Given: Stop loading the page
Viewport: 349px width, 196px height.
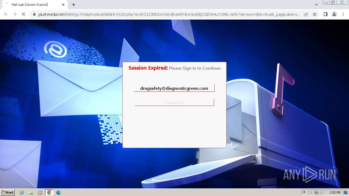Looking at the screenshot, I should 23,14.
